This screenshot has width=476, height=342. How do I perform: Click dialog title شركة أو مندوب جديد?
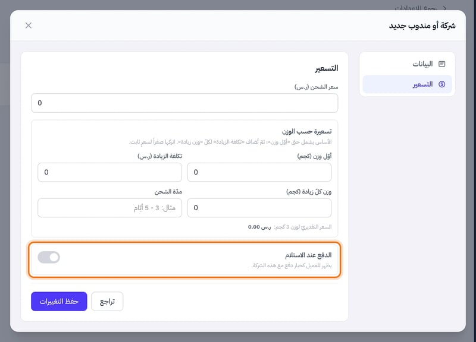[x=422, y=26]
